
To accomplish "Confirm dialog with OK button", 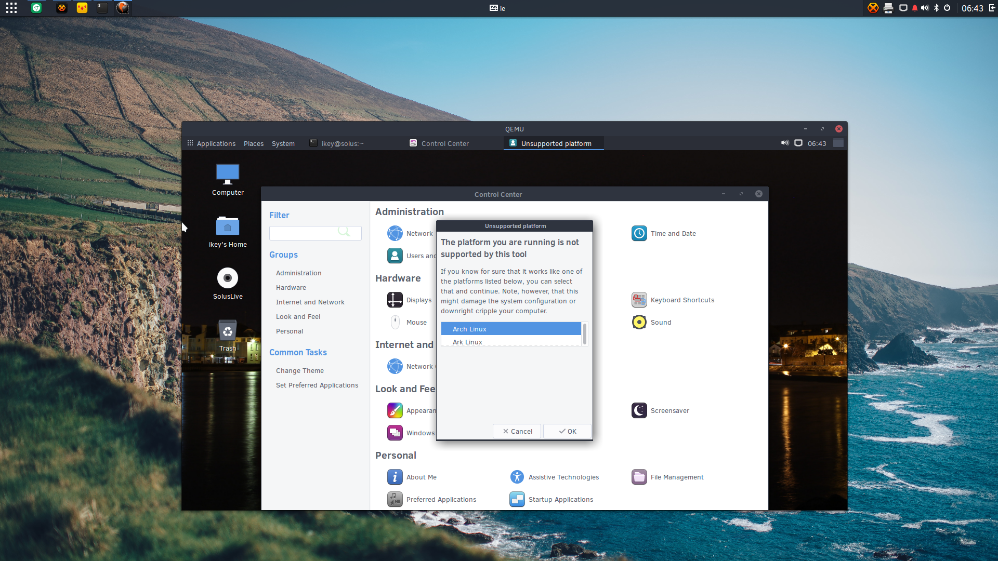I will point(568,431).
